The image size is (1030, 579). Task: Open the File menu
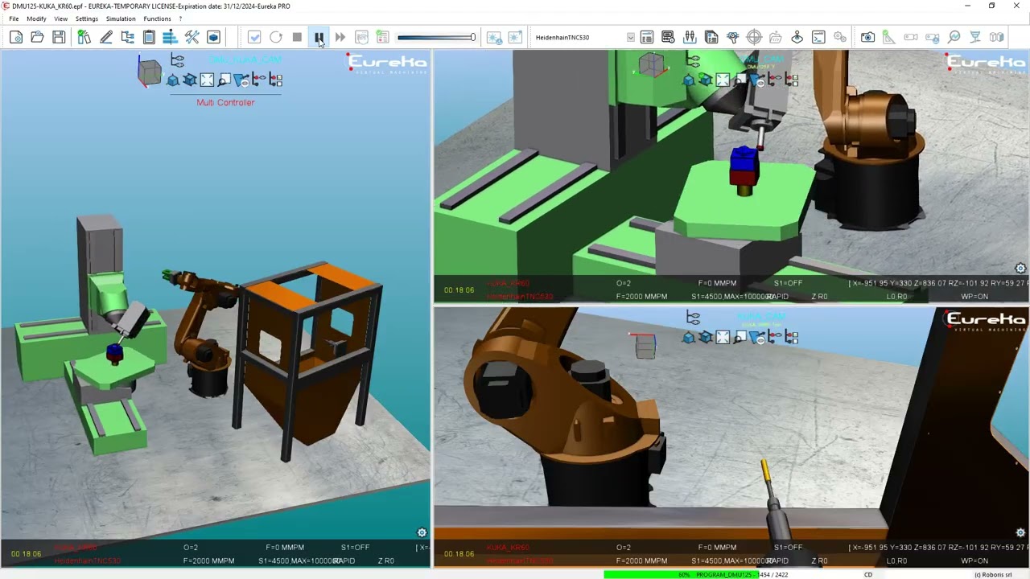point(14,18)
